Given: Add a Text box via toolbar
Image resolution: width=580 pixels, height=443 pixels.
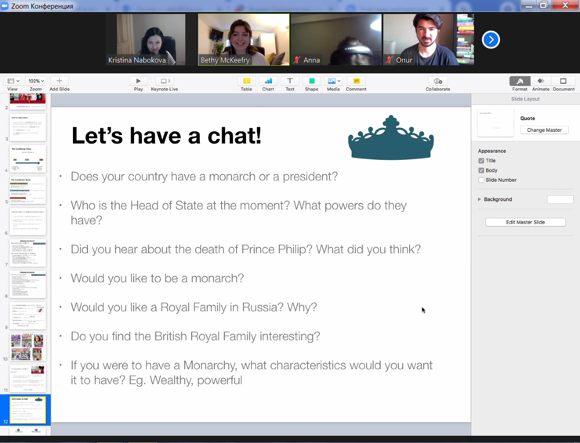Looking at the screenshot, I should (290, 81).
